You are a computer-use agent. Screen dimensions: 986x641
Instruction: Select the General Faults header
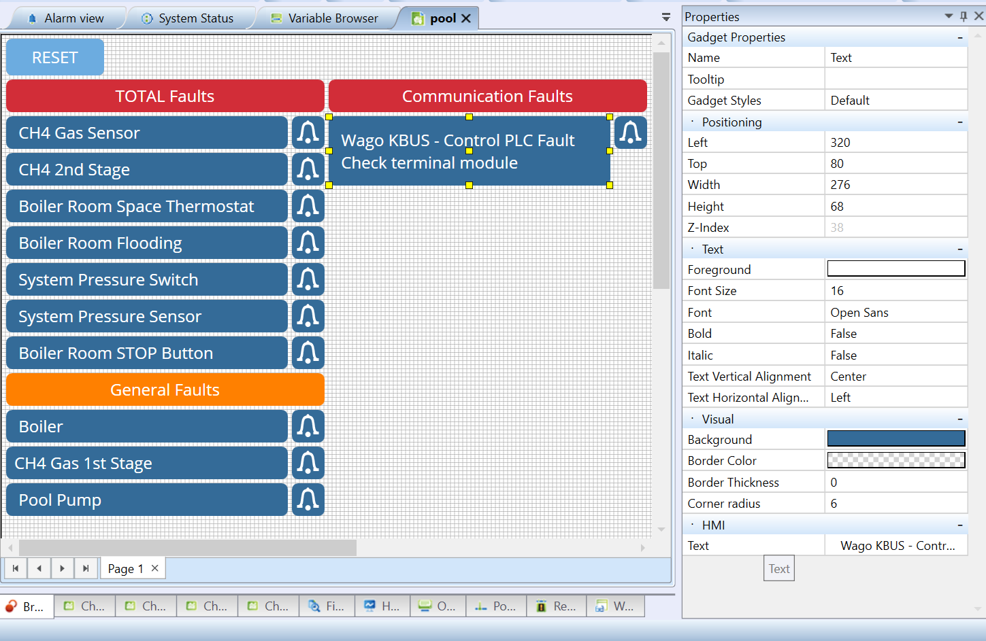pos(165,389)
